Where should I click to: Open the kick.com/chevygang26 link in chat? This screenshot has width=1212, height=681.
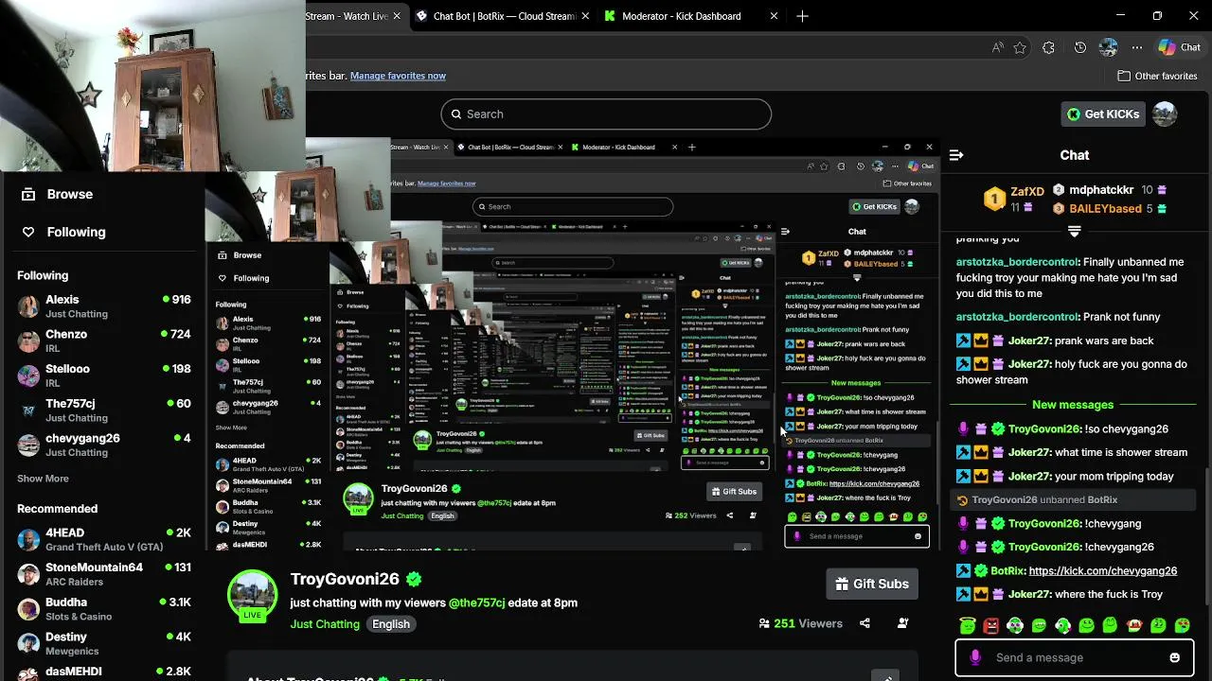[x=1102, y=570]
